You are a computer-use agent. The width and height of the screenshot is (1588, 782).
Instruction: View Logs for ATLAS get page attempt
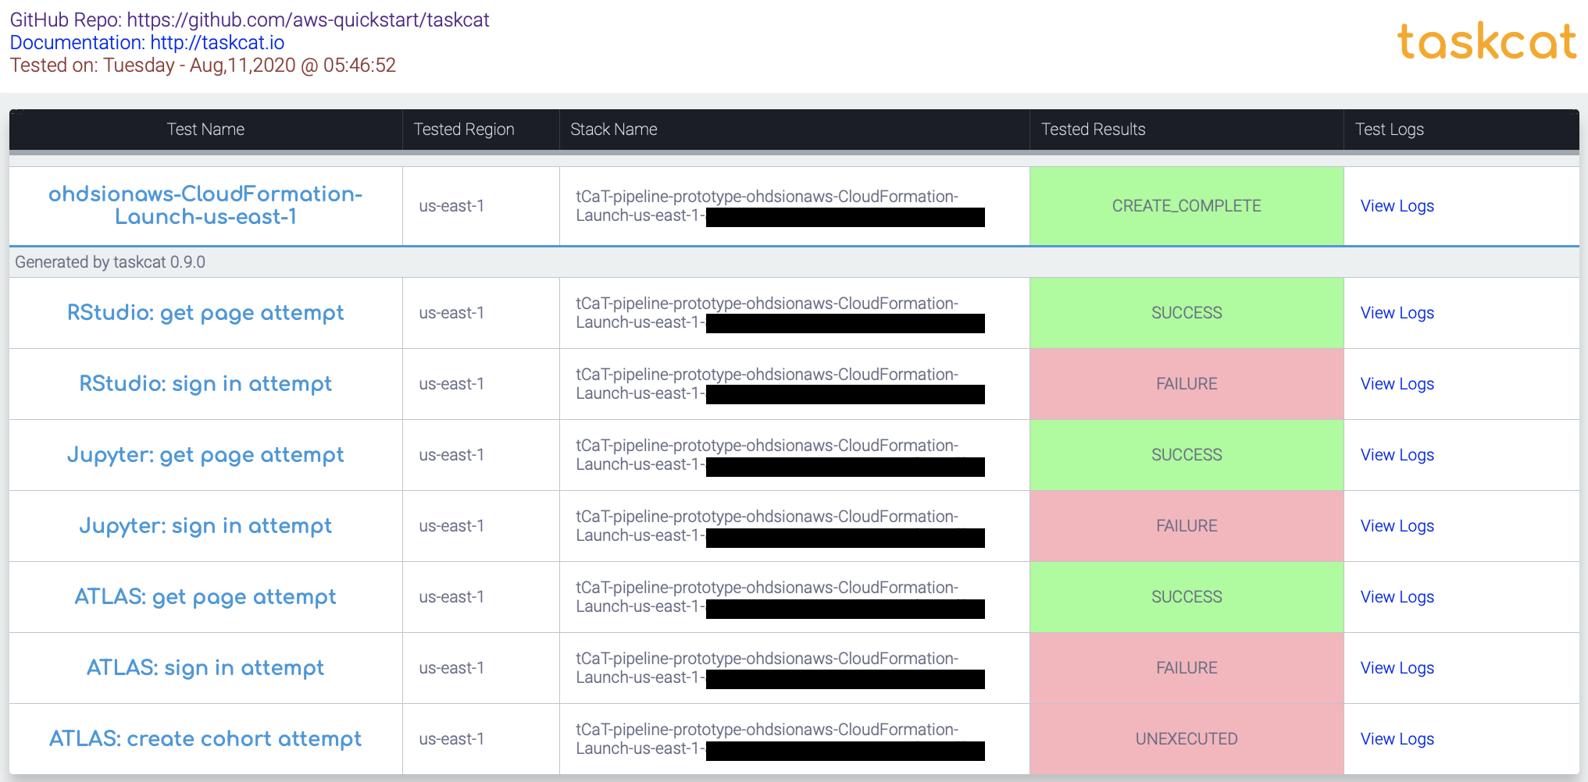point(1397,597)
